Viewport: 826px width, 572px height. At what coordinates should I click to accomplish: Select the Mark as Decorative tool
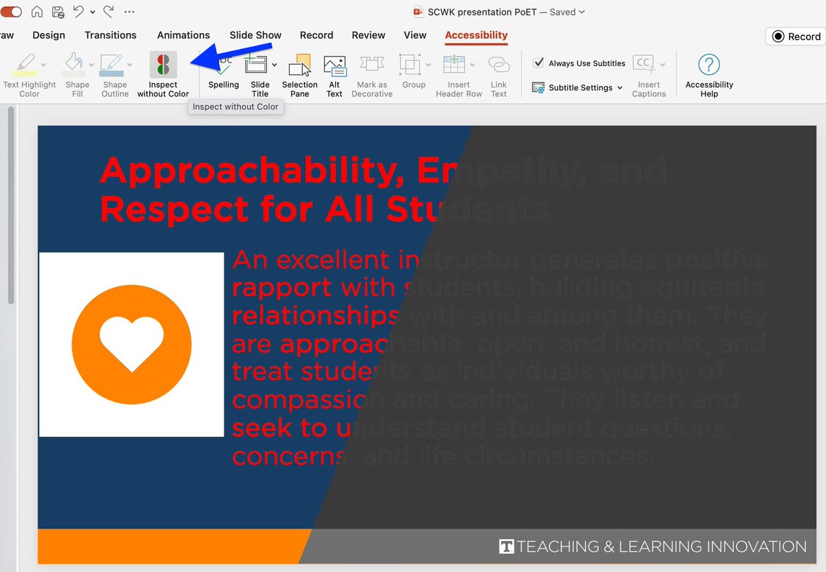[x=372, y=72]
